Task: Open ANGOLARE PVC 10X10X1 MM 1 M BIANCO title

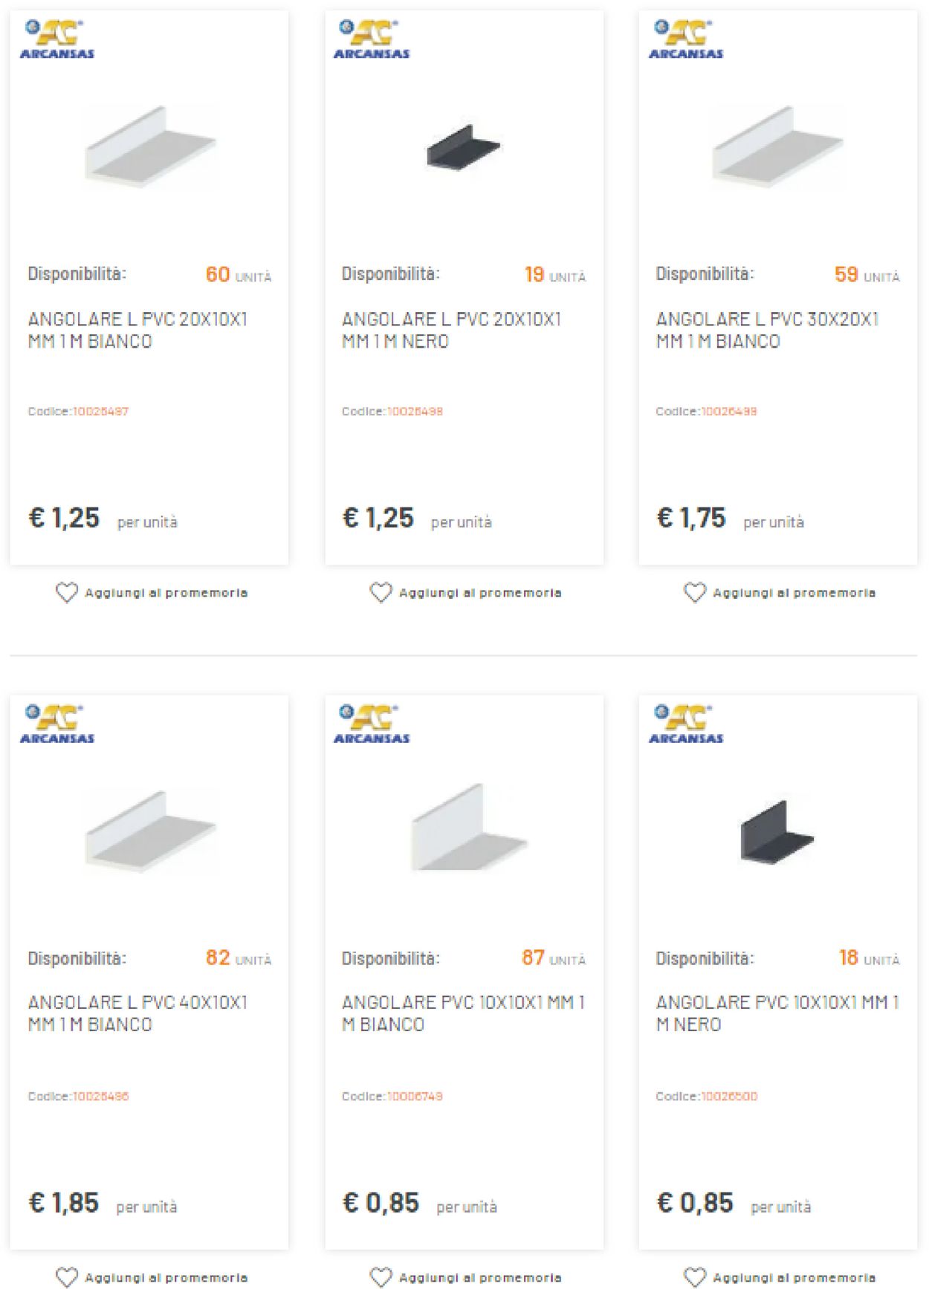Action: [463, 1013]
